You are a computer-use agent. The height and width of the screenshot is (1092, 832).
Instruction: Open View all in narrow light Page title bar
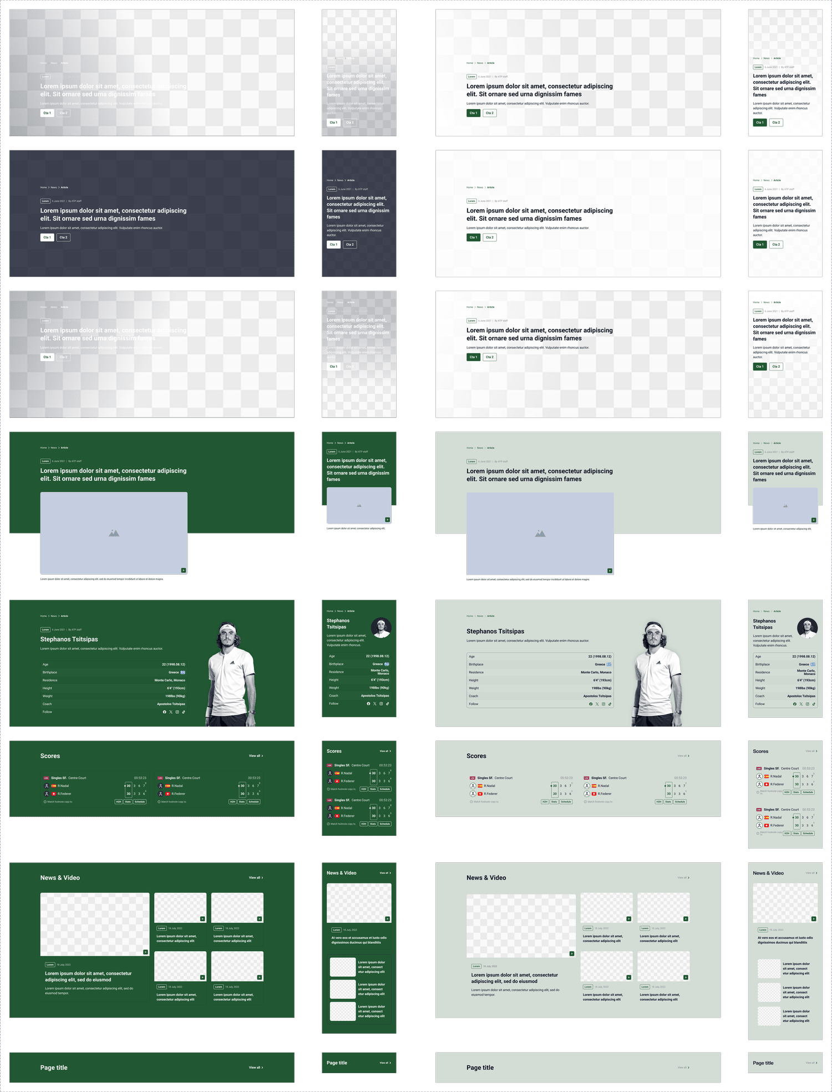811,1063
